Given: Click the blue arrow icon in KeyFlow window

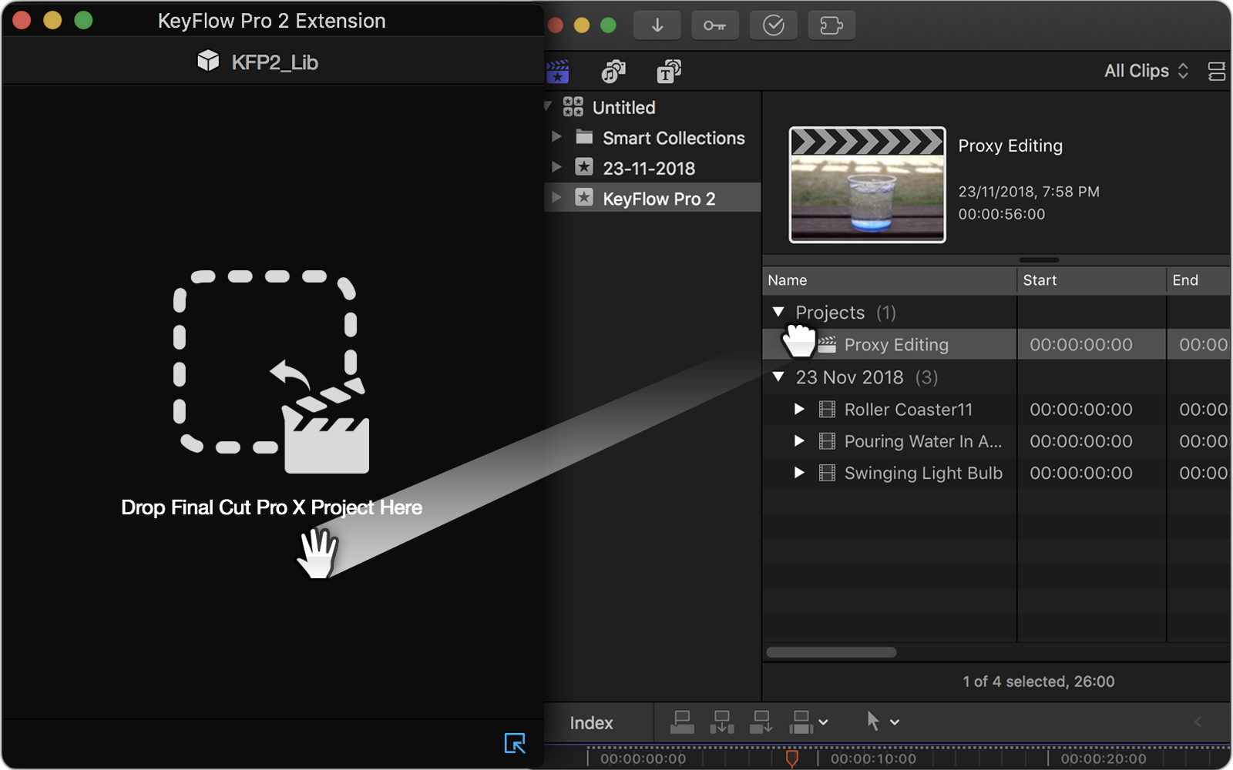Looking at the screenshot, I should 515,743.
